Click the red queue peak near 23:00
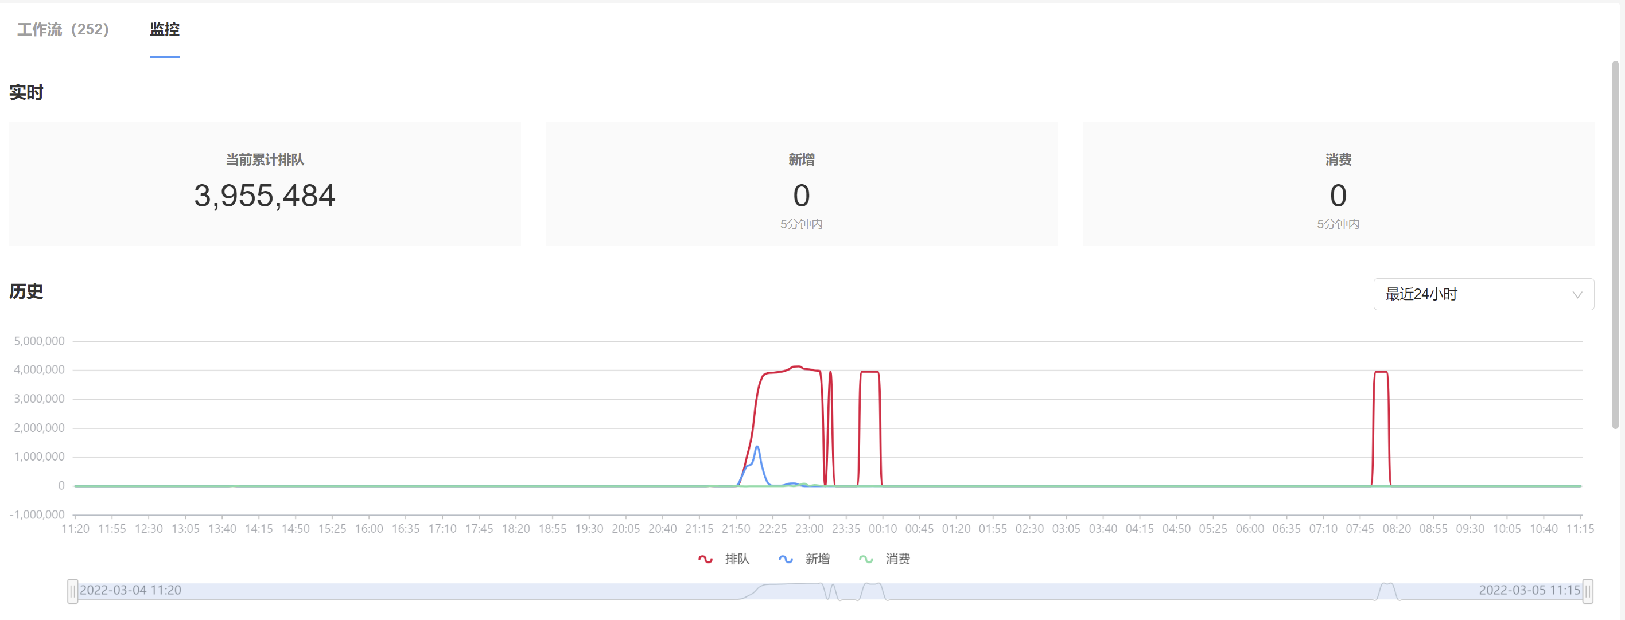 [x=797, y=366]
